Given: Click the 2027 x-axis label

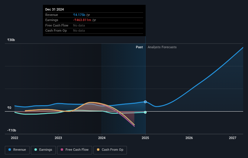Looking at the screenshot, I should [x=233, y=138].
